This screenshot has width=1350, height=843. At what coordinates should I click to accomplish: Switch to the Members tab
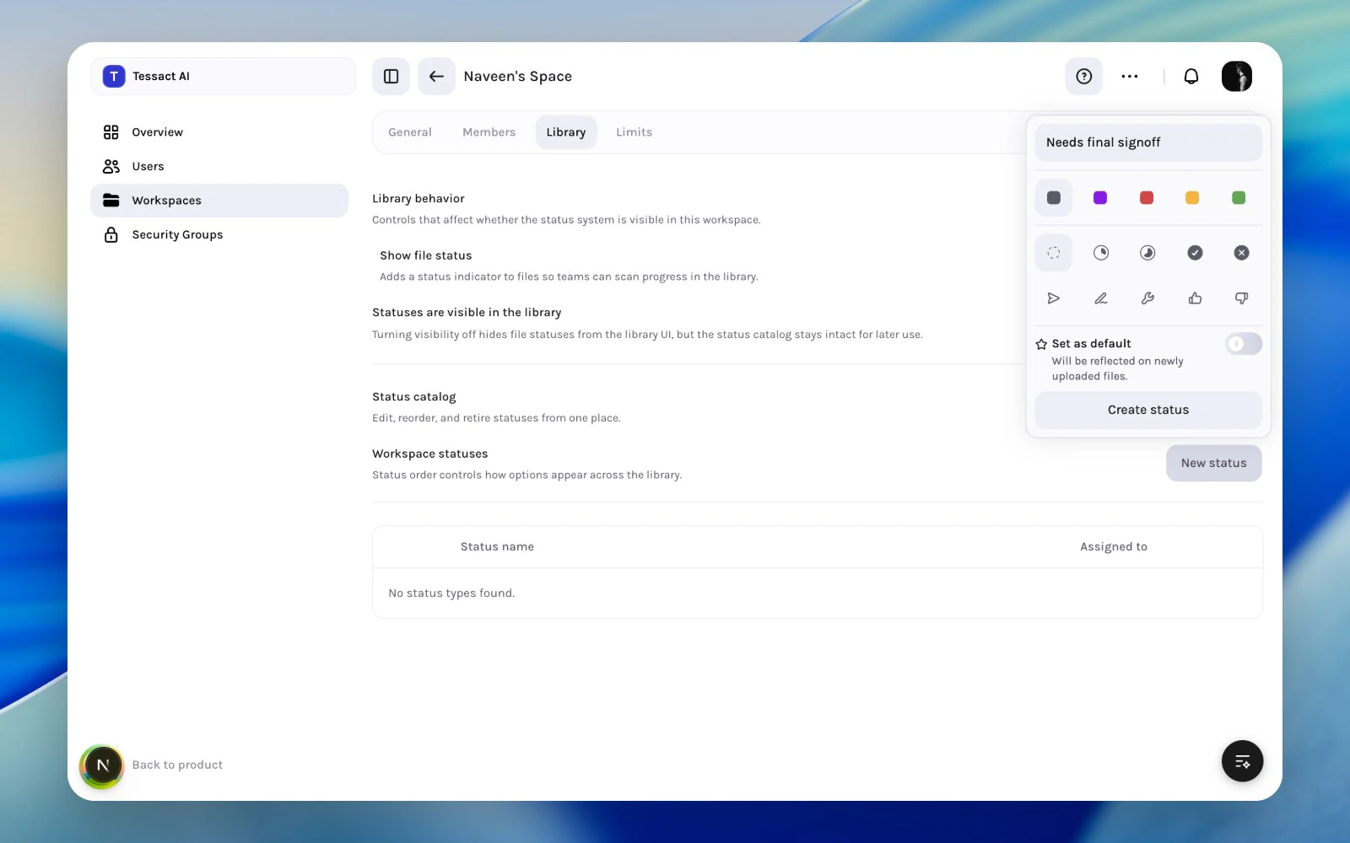click(x=489, y=132)
